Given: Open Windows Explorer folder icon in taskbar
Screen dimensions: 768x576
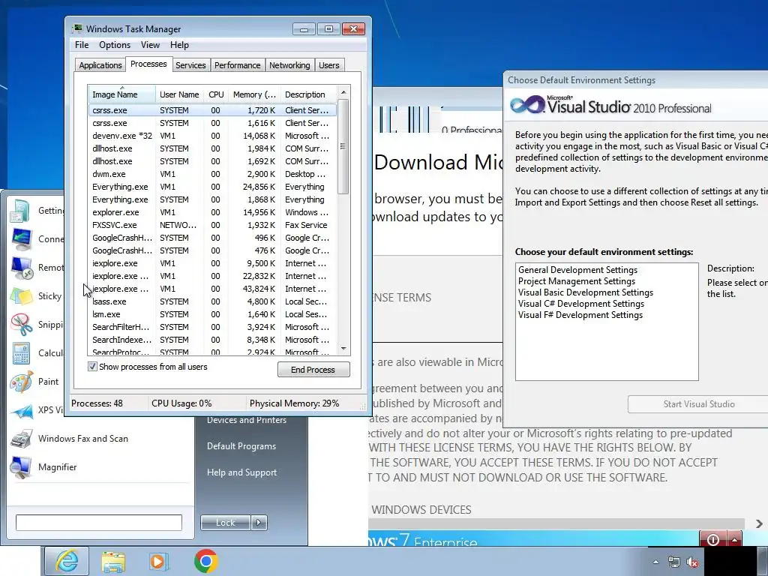Looking at the screenshot, I should [x=112, y=561].
